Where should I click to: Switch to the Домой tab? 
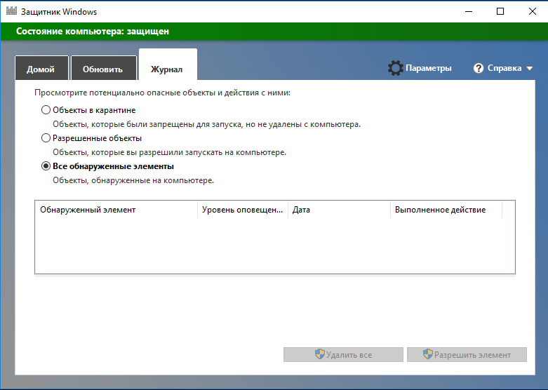41,68
